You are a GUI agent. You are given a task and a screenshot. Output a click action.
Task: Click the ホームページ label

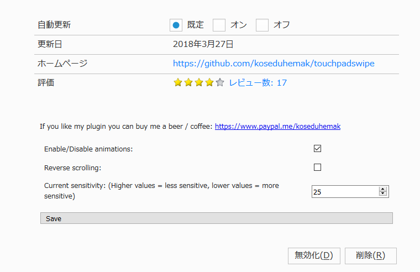[62, 64]
